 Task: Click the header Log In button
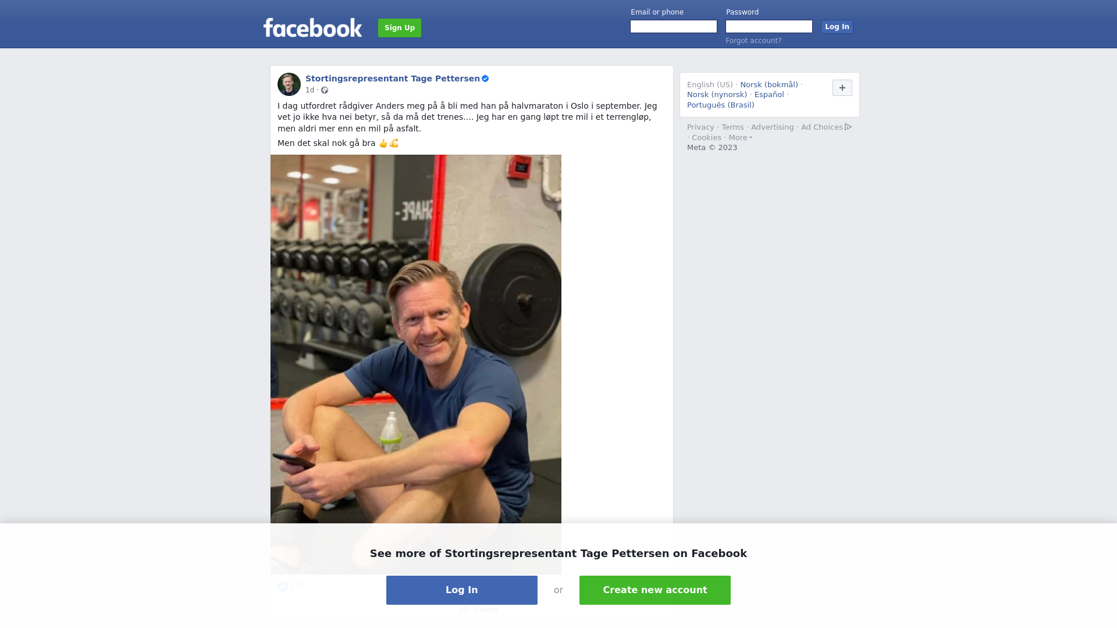point(837,27)
